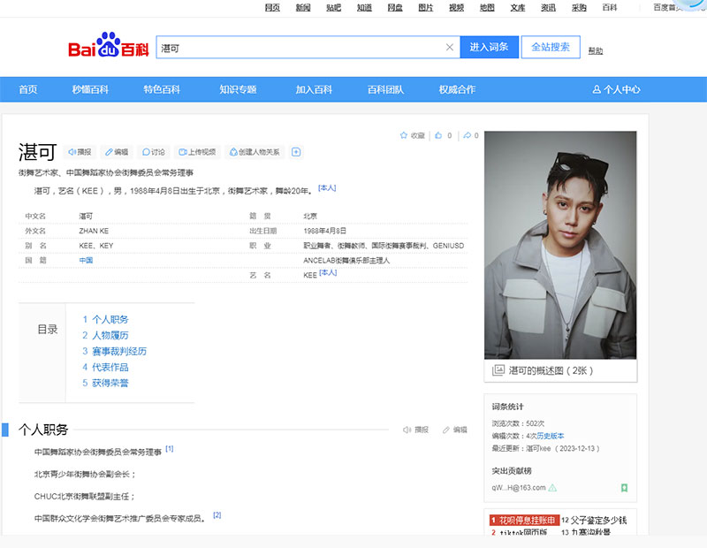This screenshot has width=707, height=548.
Task: Open the portrait photo of 湛可
Action: [x=560, y=245]
